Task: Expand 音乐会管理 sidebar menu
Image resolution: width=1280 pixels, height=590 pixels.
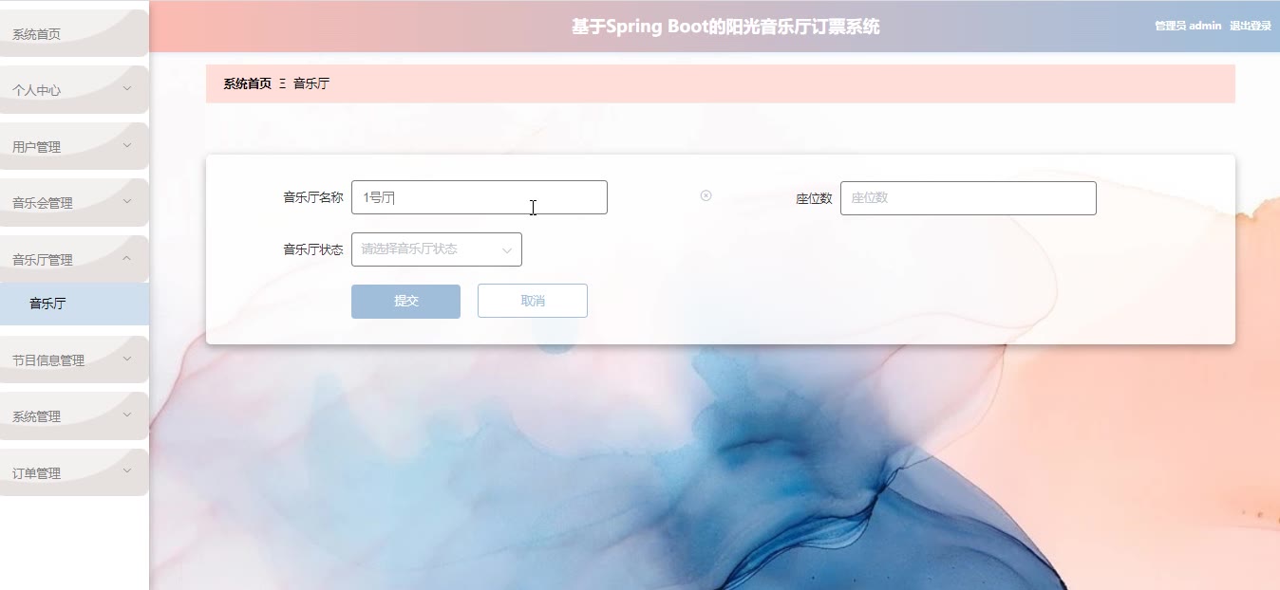Action: (74, 202)
